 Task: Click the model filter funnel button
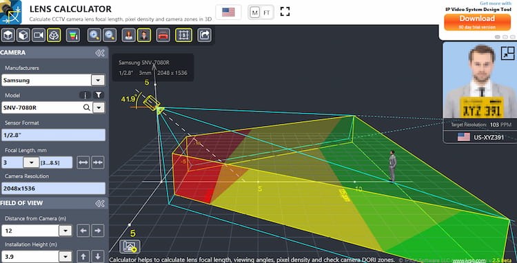[x=99, y=96]
